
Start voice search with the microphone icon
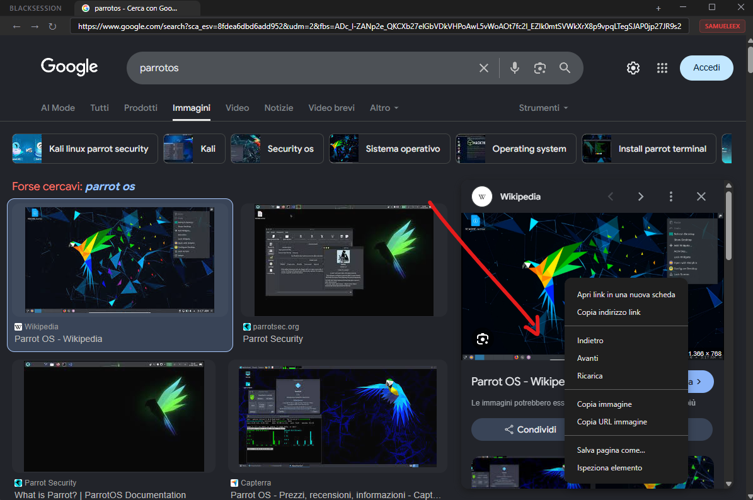tap(514, 68)
